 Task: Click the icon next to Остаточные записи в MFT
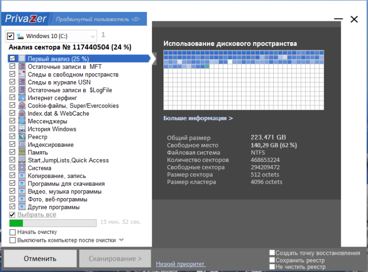(22, 67)
